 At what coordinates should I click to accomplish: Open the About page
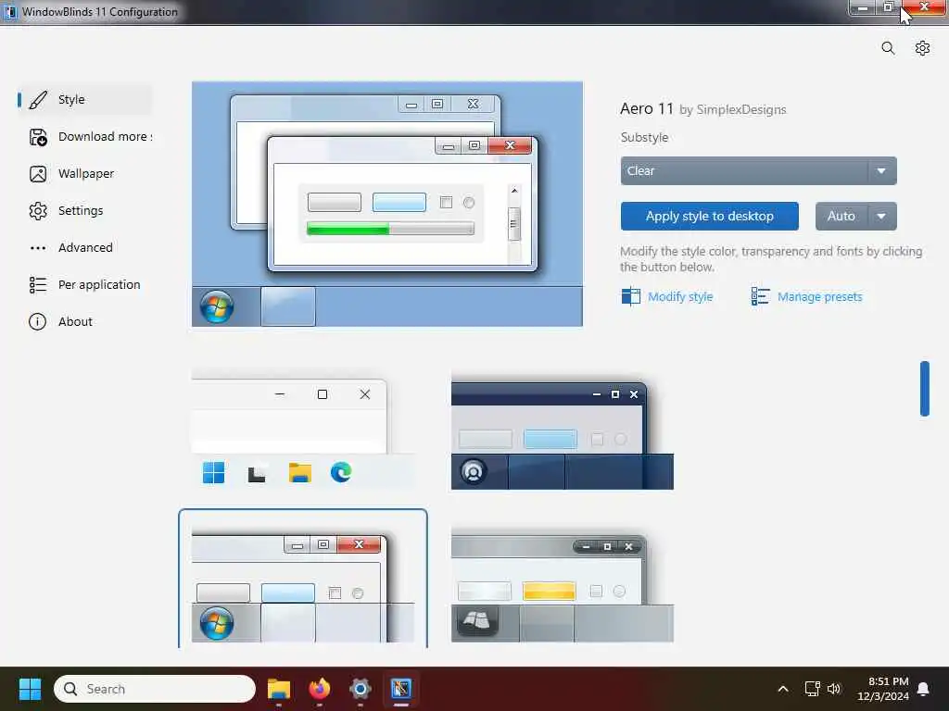point(84,321)
